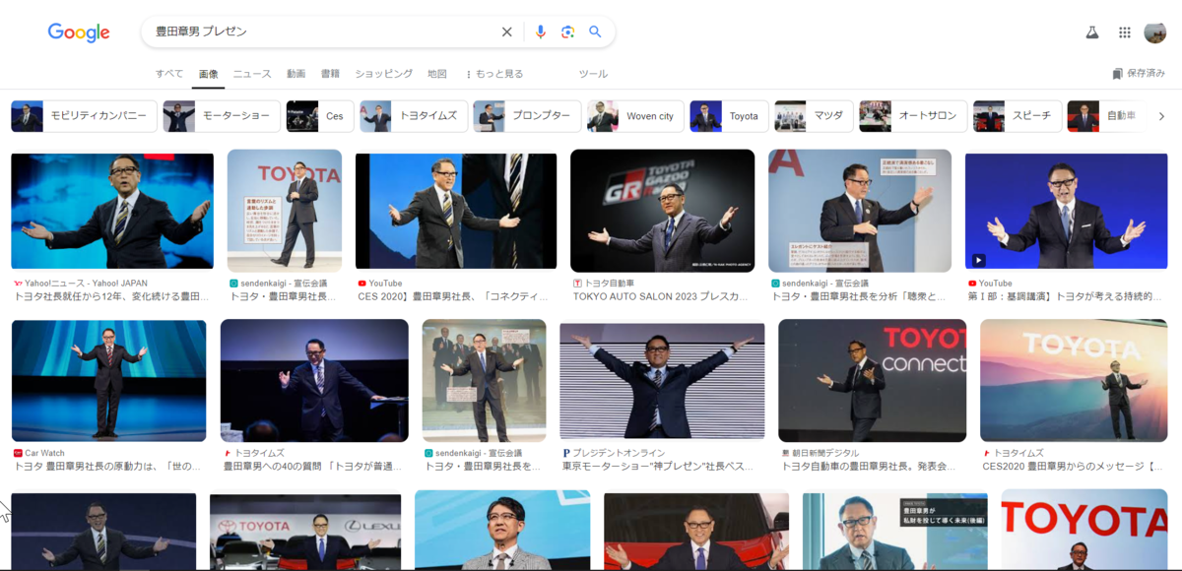The image size is (1182, 571).
Task: Filter by モーターショー chip
Action: point(221,116)
